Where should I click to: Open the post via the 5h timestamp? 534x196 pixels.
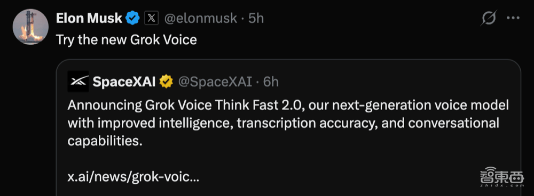click(256, 18)
